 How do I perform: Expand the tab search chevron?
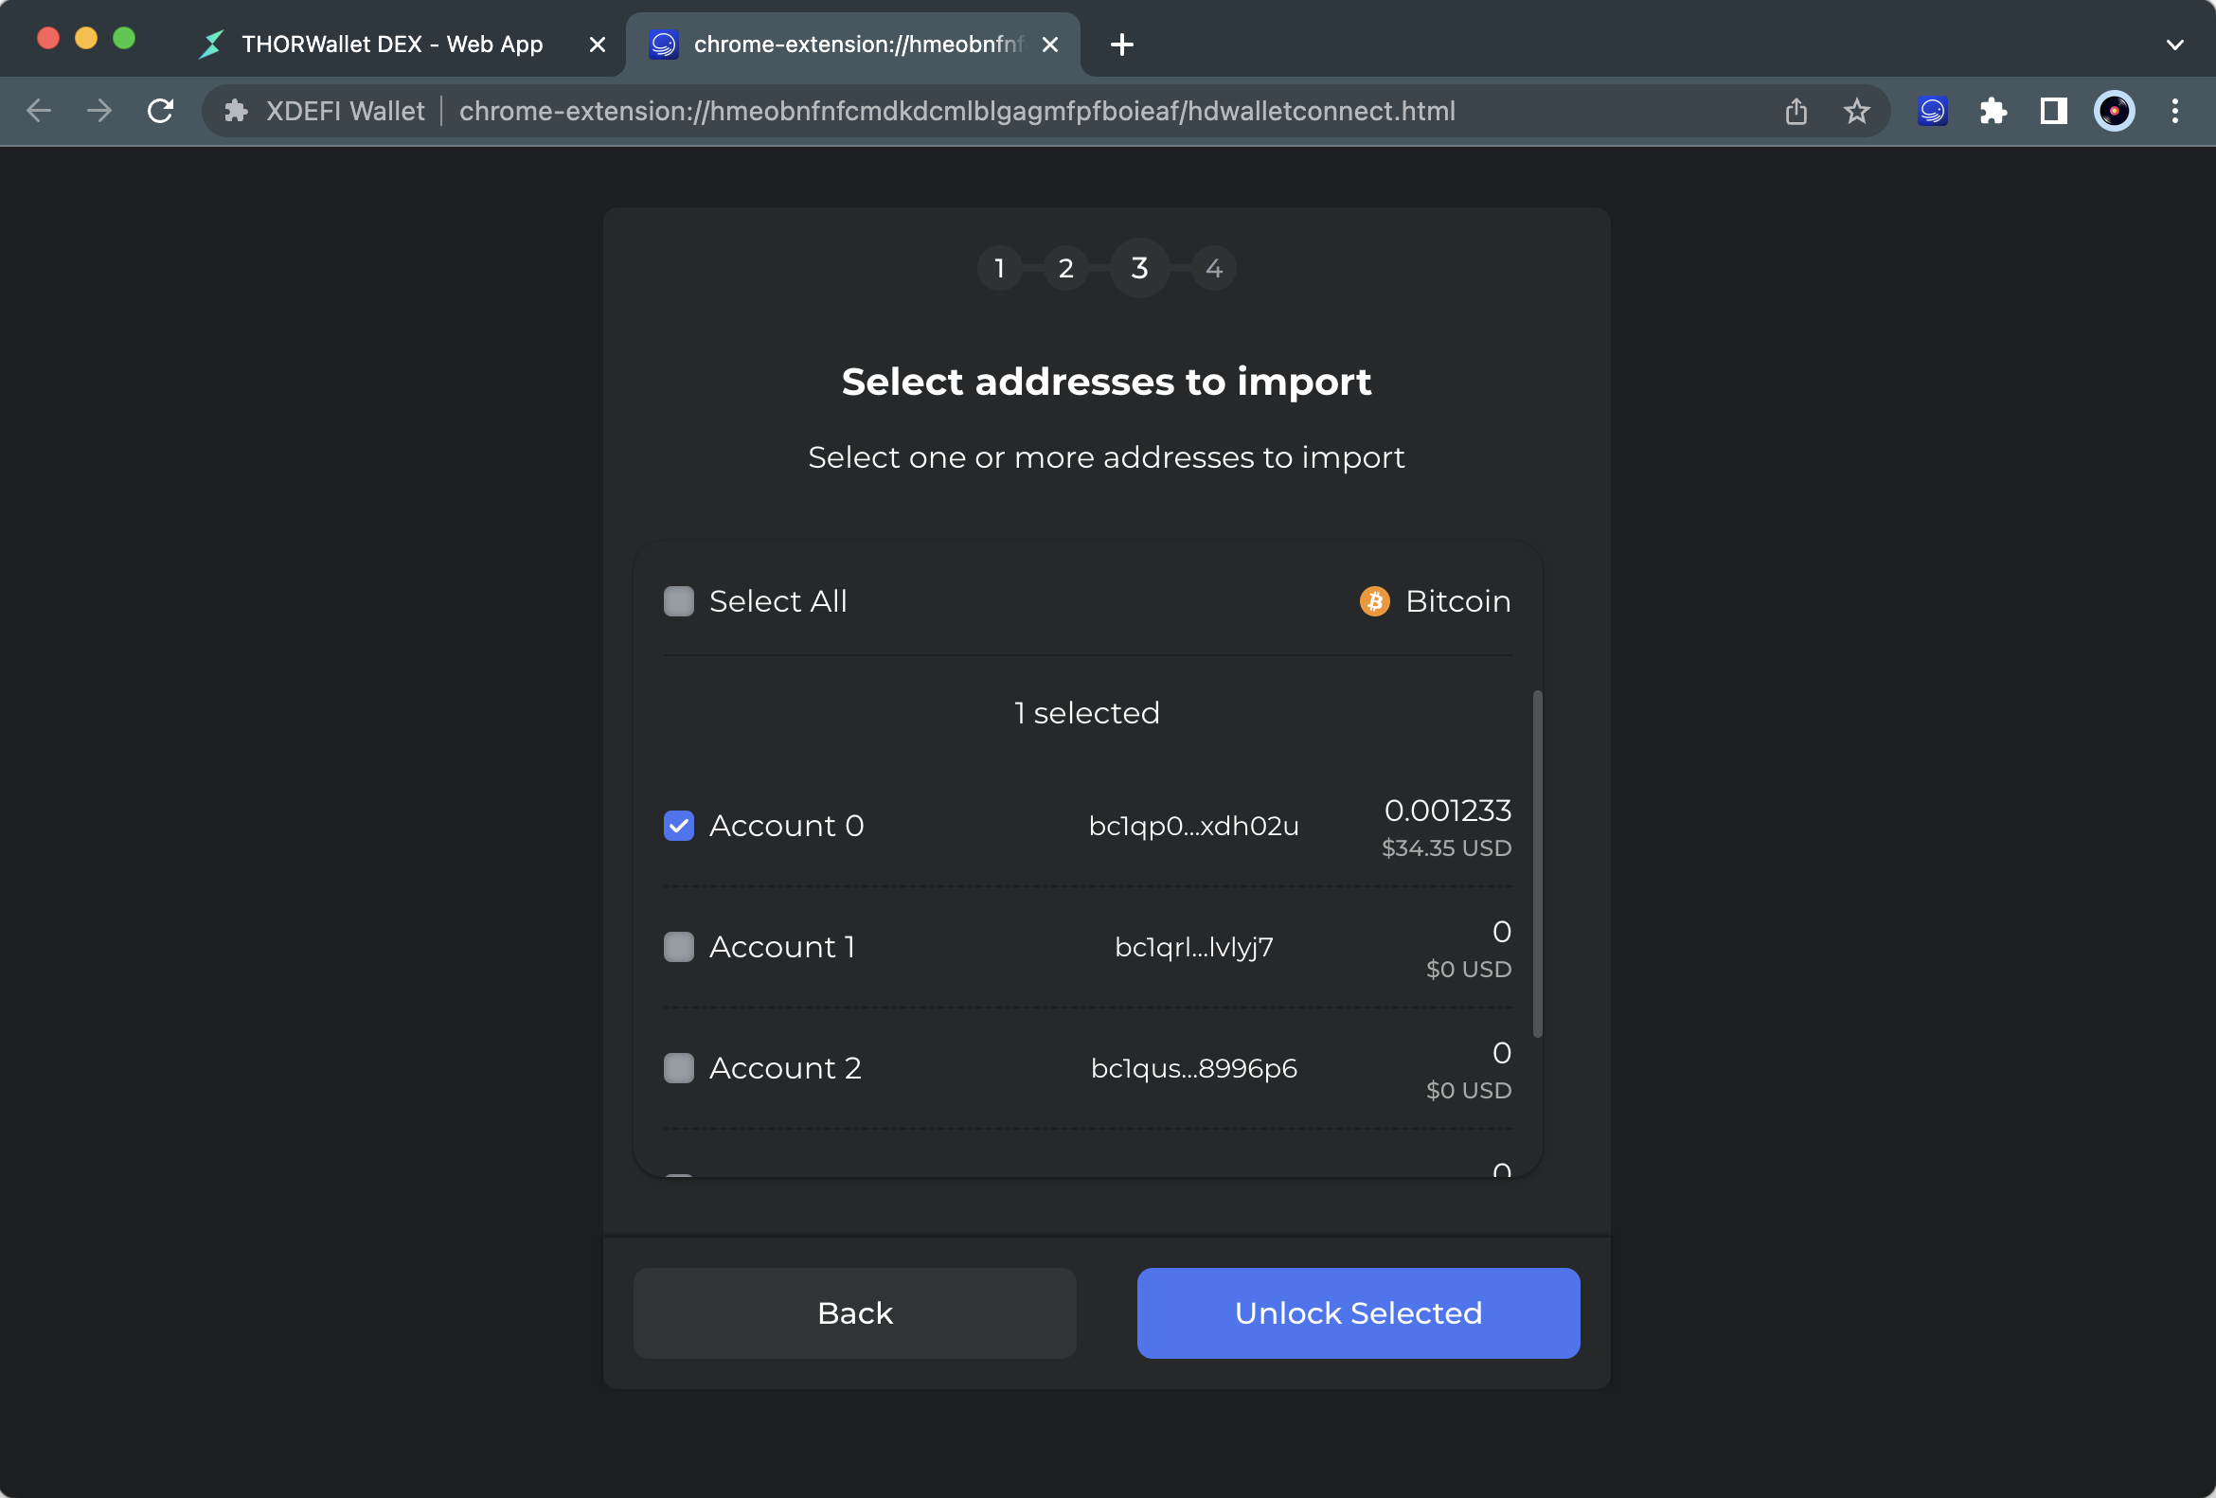coord(2174,45)
